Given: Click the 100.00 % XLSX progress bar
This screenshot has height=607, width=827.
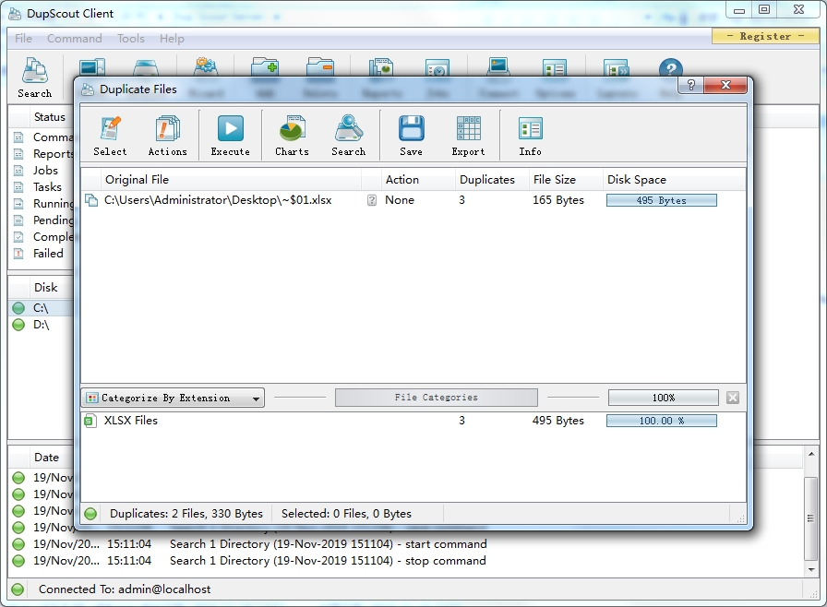Looking at the screenshot, I should 662,421.
